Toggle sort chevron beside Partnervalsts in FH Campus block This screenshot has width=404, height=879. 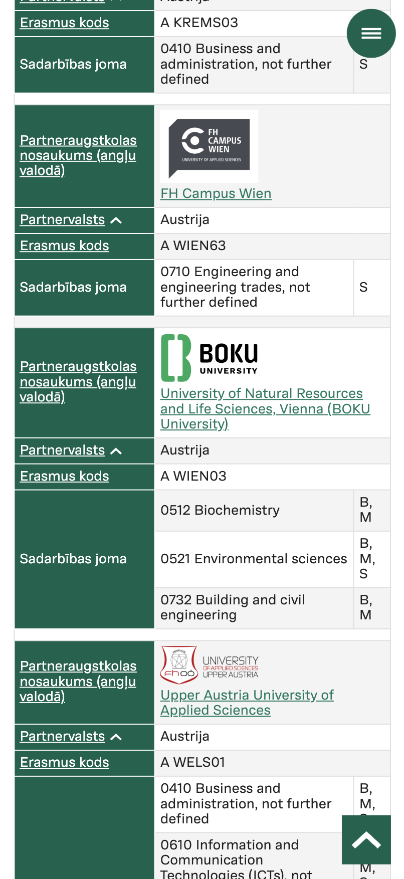[116, 221]
